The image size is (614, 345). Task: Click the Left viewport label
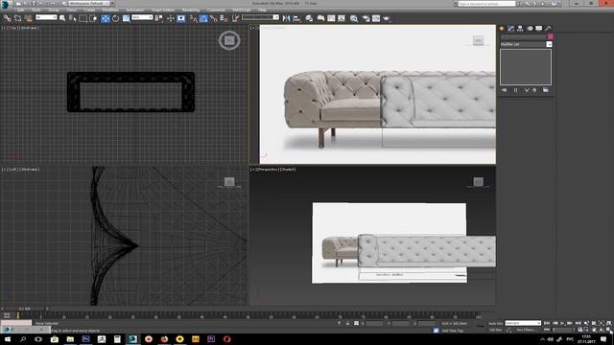[x=13, y=170]
